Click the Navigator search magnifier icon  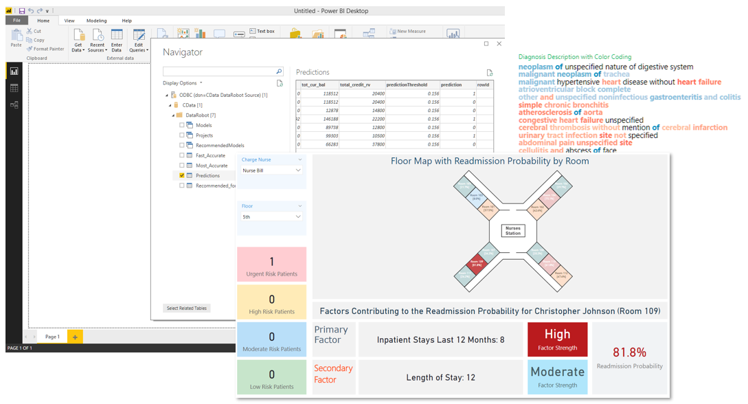279,71
